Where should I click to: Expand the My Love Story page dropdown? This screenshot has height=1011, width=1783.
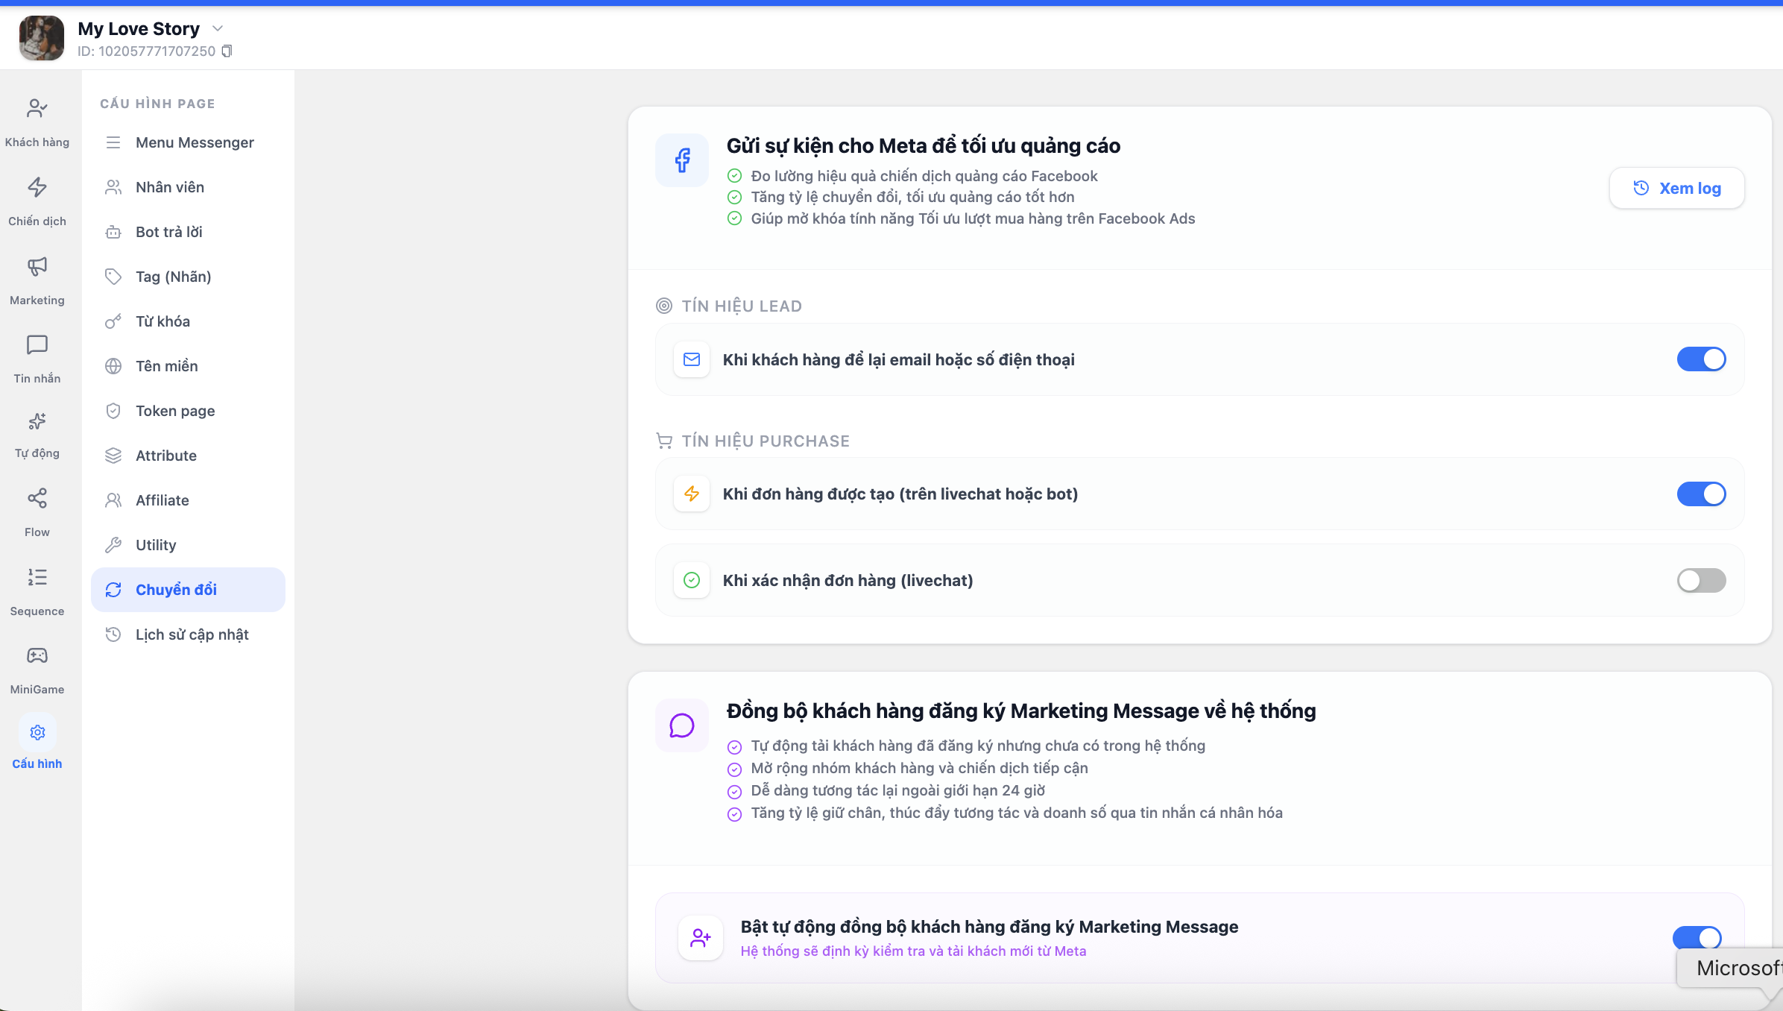tap(218, 28)
